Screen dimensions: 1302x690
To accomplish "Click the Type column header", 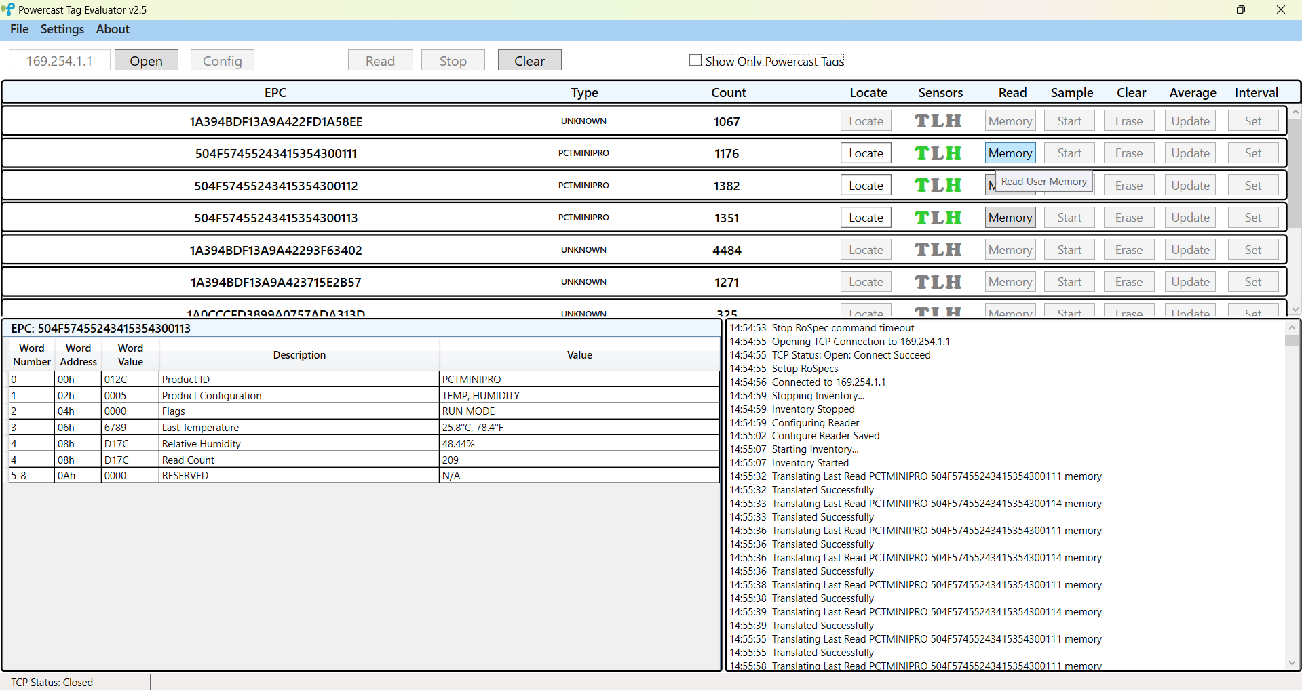I will click(584, 92).
